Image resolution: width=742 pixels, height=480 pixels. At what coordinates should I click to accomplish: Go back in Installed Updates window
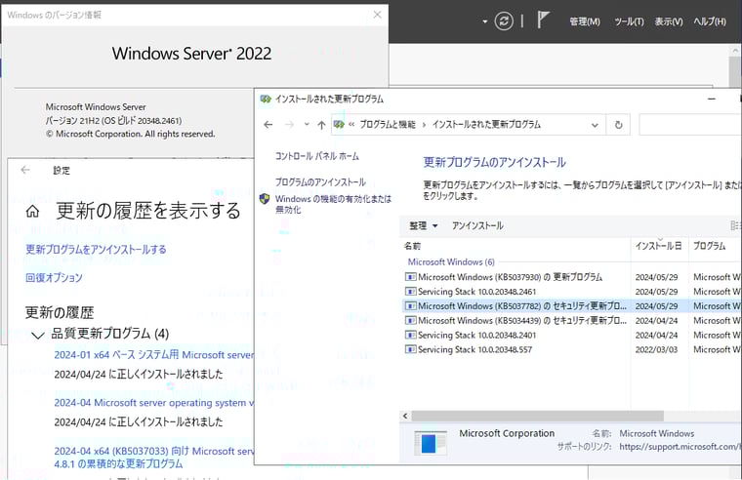268,125
